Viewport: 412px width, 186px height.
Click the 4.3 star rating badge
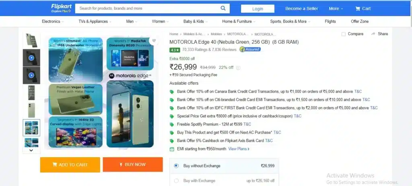pyautogui.click(x=175, y=50)
